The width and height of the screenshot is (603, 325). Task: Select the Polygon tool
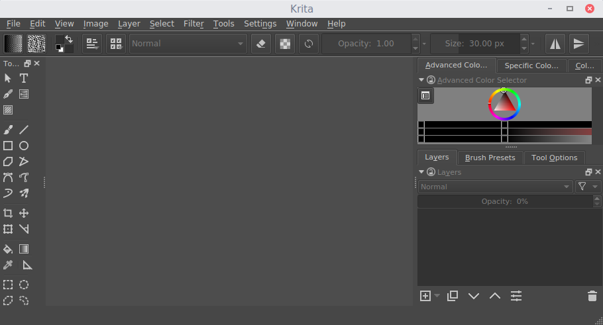click(x=8, y=162)
